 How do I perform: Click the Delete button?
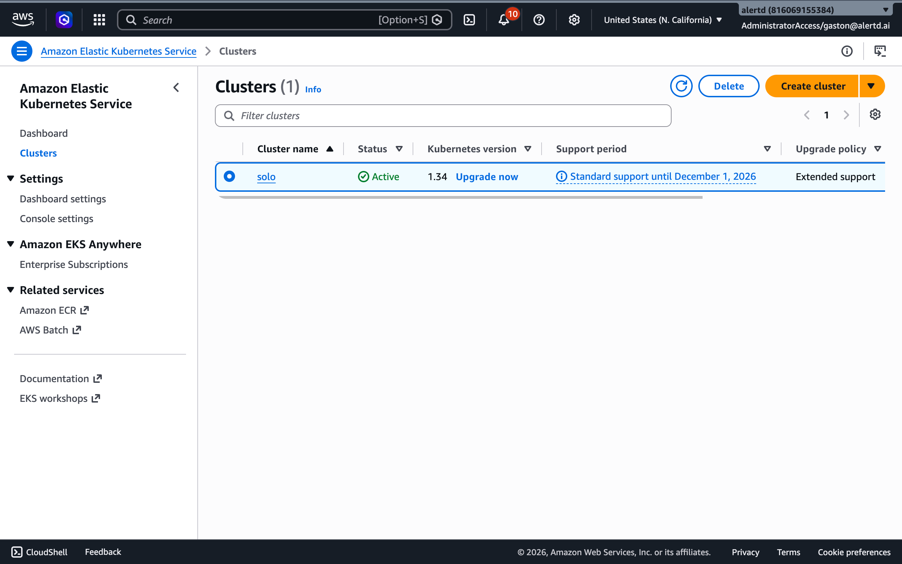(x=729, y=86)
